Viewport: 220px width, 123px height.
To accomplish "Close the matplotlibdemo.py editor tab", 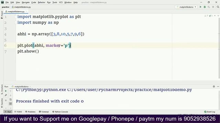I will point(26,12).
